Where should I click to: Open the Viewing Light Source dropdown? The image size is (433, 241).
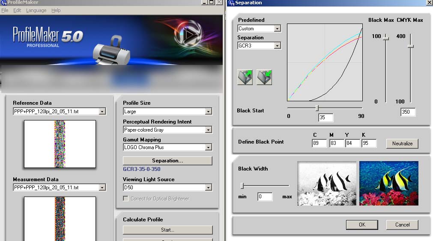(209, 188)
